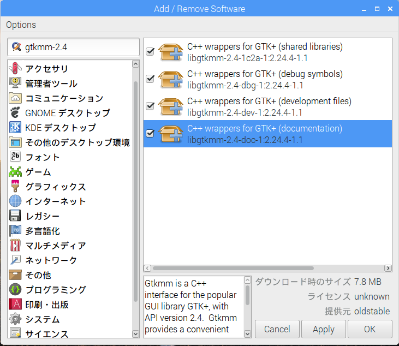The image size is (399, 346).
Task: Select the アクセサリ category icon
Action: 15,69
